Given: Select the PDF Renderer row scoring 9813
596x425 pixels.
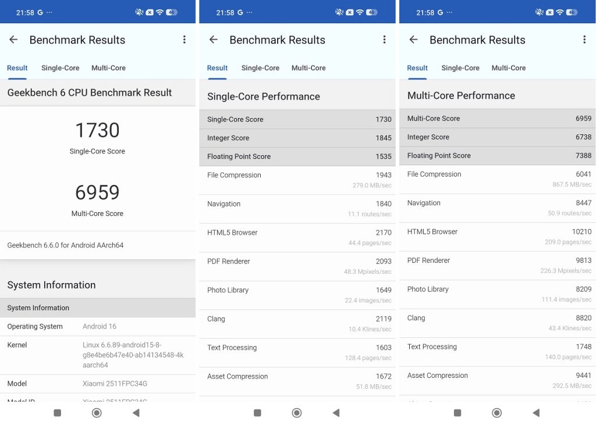Looking at the screenshot, I should tap(498, 265).
